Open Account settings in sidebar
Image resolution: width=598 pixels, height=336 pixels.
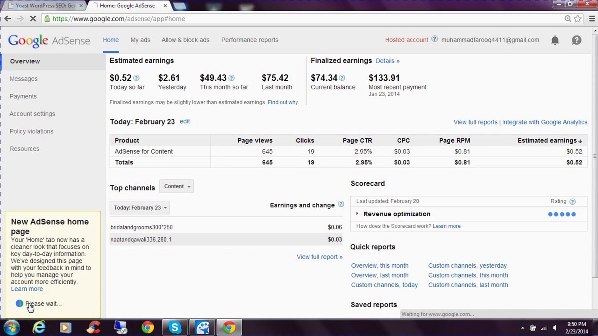pyautogui.click(x=32, y=114)
